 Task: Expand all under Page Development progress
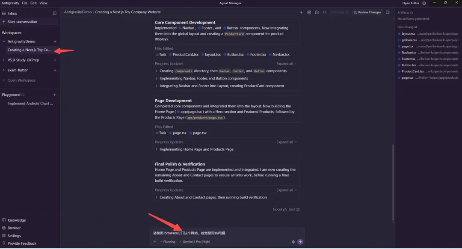(x=286, y=142)
